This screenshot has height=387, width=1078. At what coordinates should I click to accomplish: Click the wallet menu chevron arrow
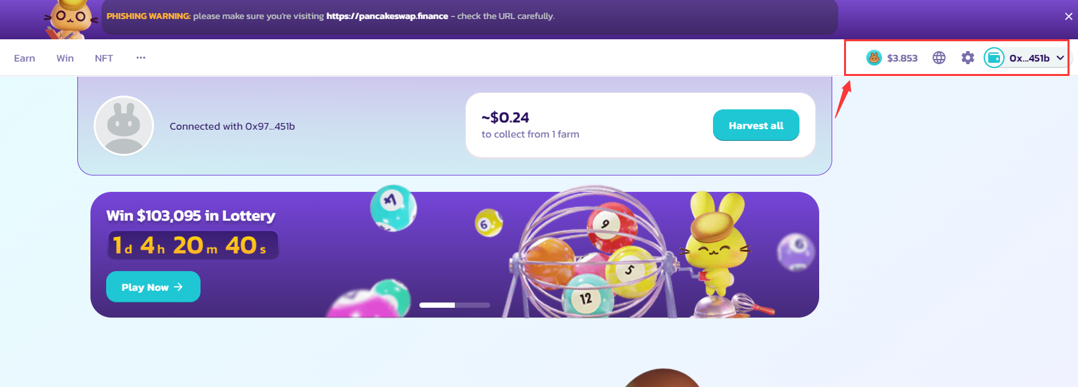pyautogui.click(x=1060, y=58)
